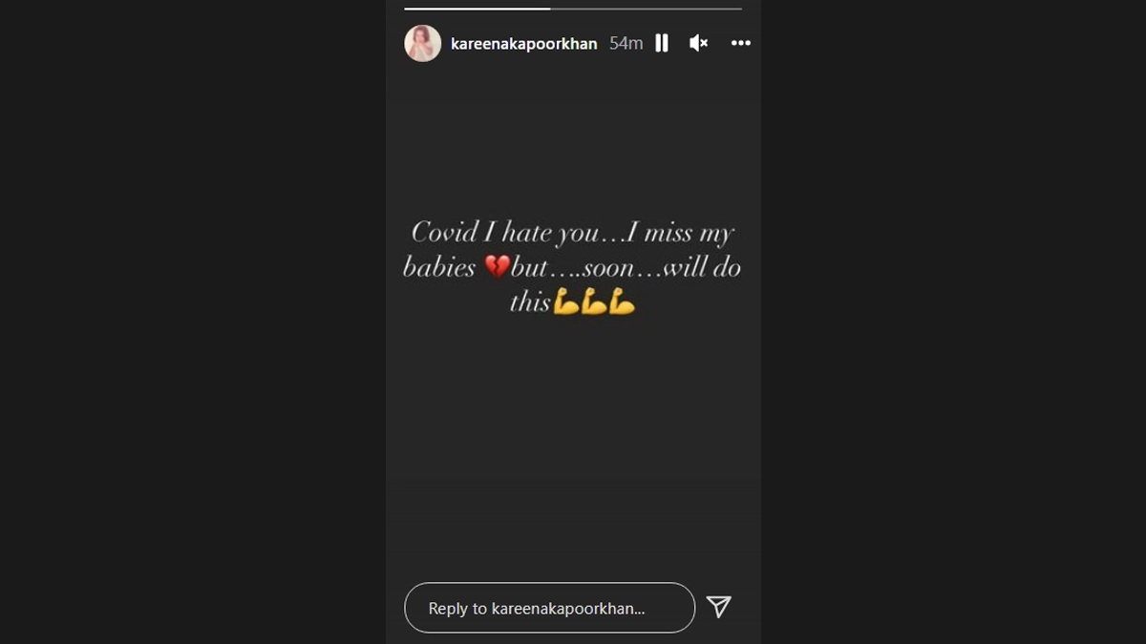Click the "soon…will do" text
The image size is (1146, 644).
click(x=662, y=268)
